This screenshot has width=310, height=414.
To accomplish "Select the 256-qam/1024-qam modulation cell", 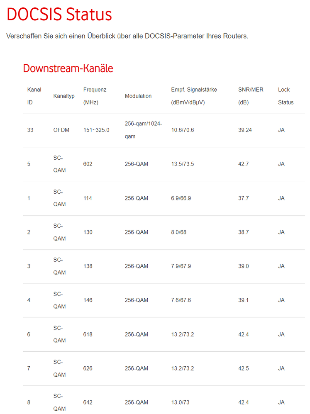I will 143,130.
